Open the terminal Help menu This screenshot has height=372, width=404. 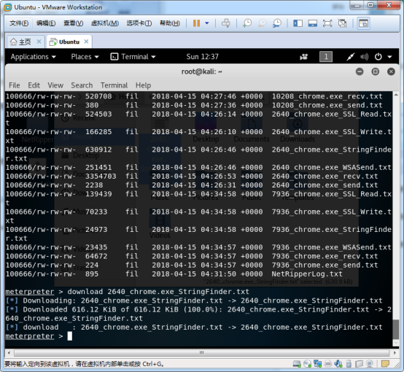click(143, 85)
